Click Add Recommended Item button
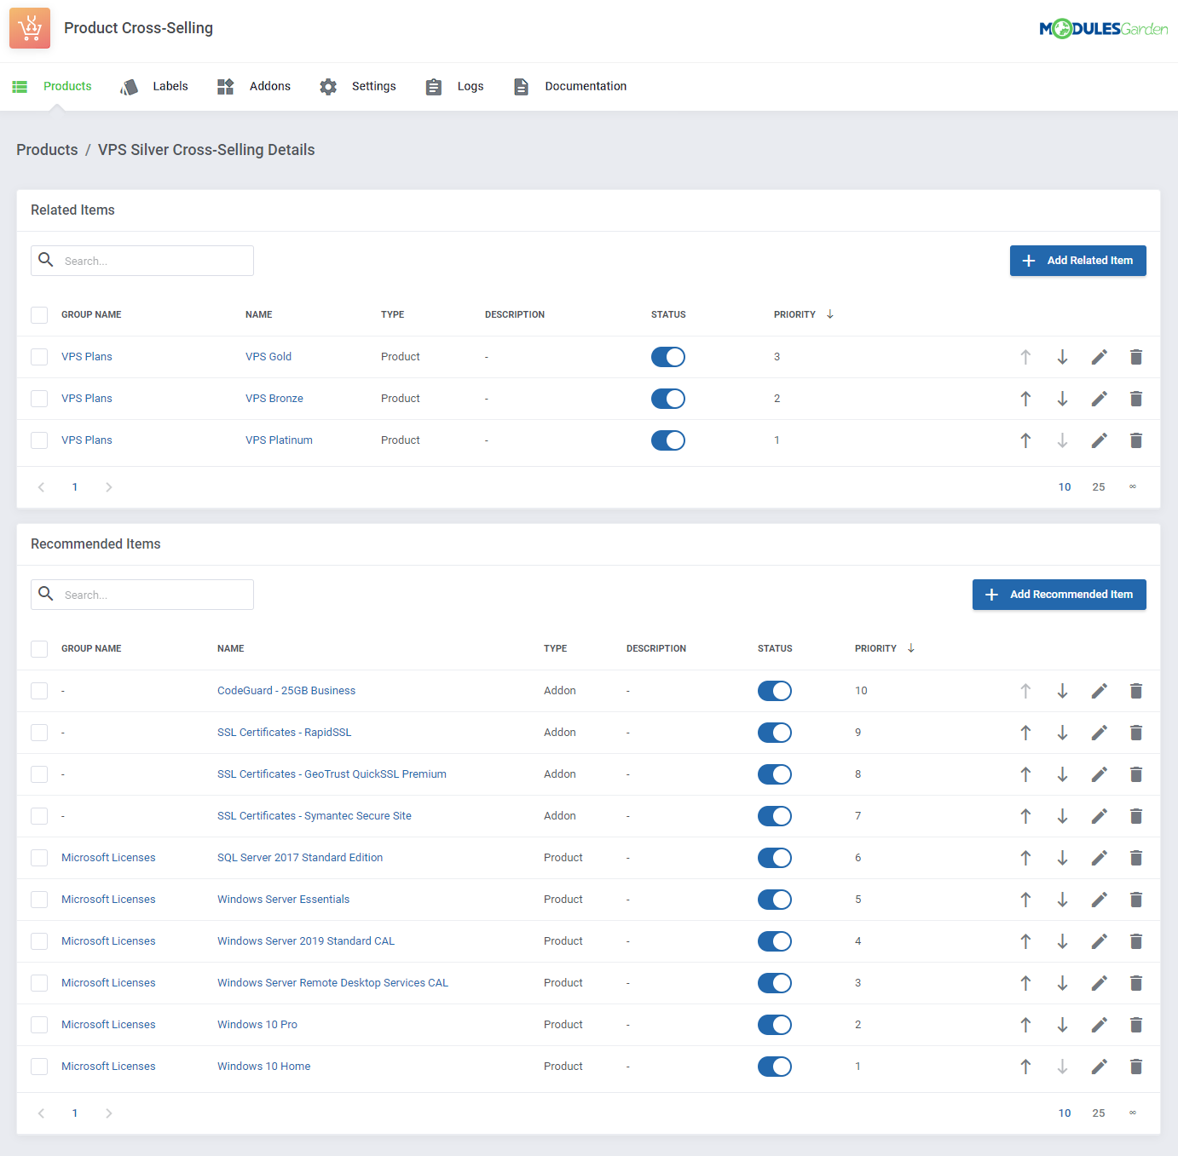This screenshot has height=1156, width=1178. (x=1060, y=595)
